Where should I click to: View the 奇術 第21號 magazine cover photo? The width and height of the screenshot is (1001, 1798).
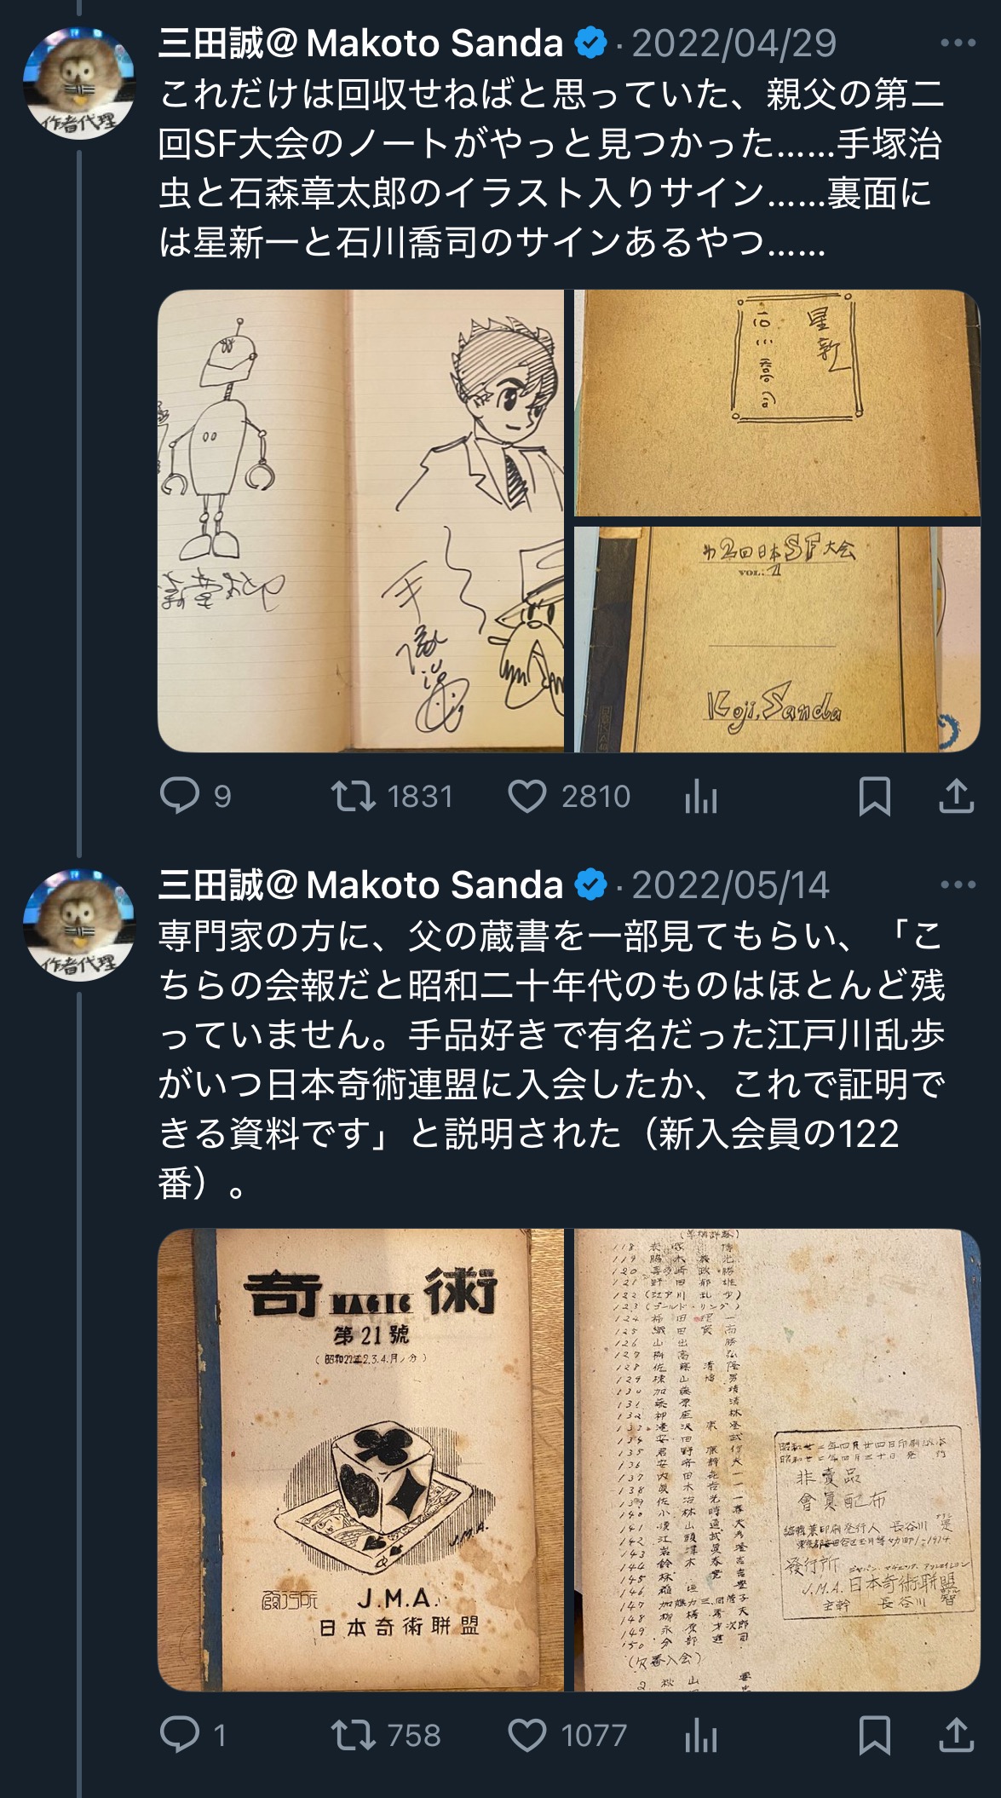[x=361, y=1460]
